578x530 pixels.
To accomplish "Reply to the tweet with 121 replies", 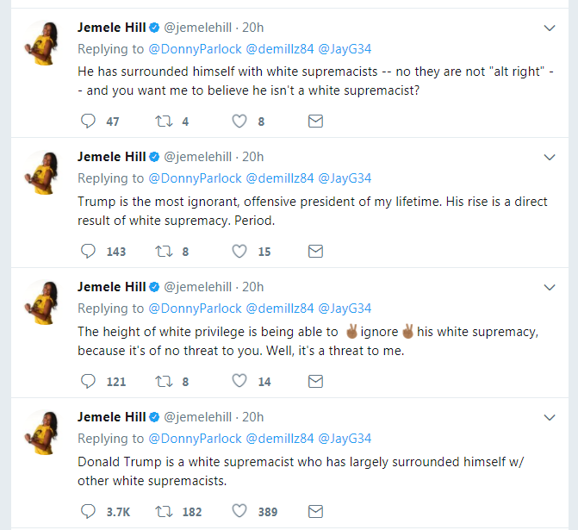I will click(x=87, y=381).
